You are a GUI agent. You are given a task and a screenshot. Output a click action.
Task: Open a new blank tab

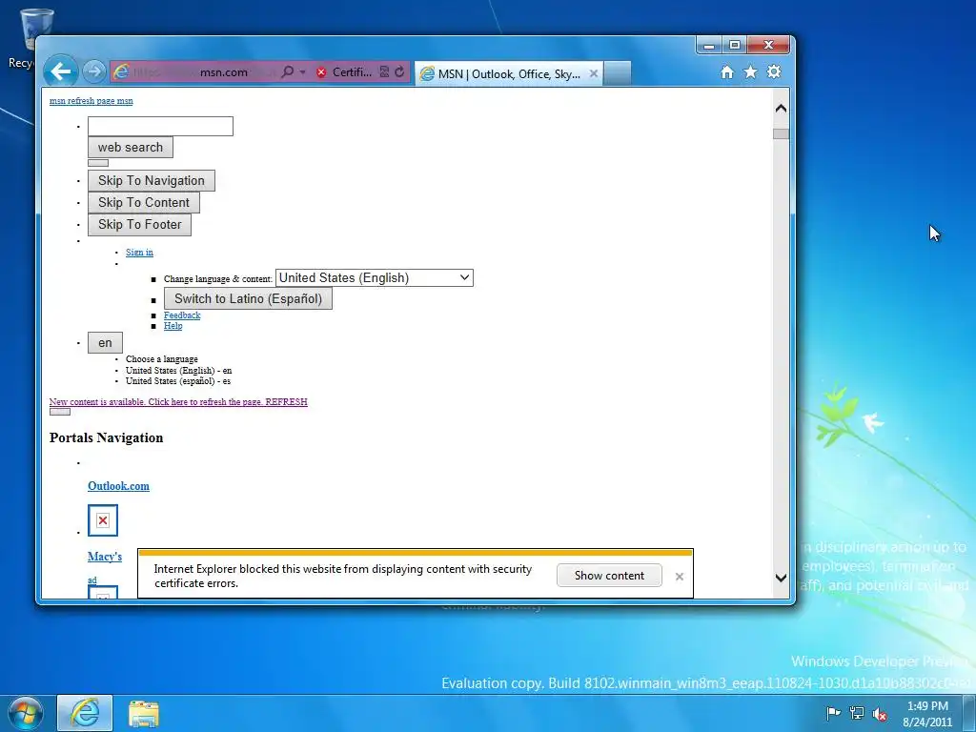[x=618, y=73]
